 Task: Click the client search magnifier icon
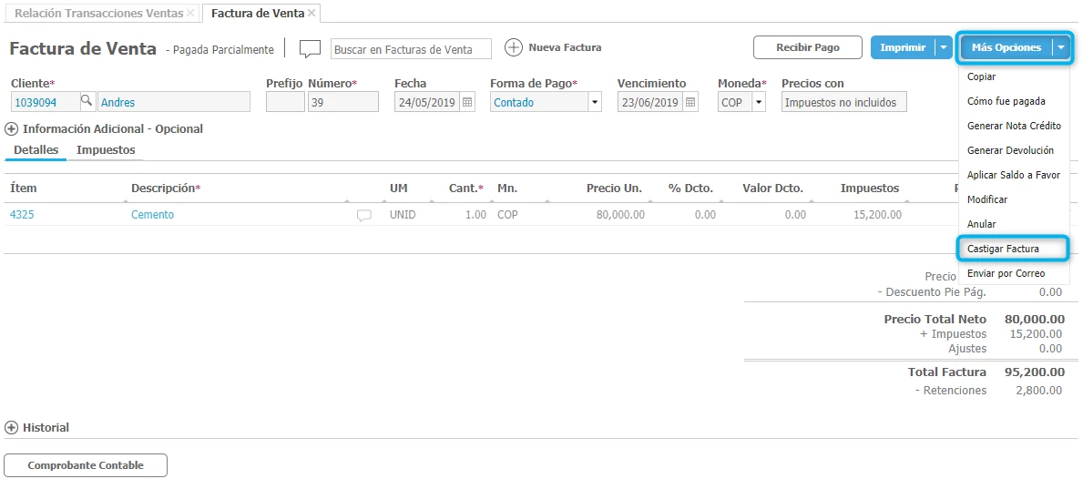(87, 102)
